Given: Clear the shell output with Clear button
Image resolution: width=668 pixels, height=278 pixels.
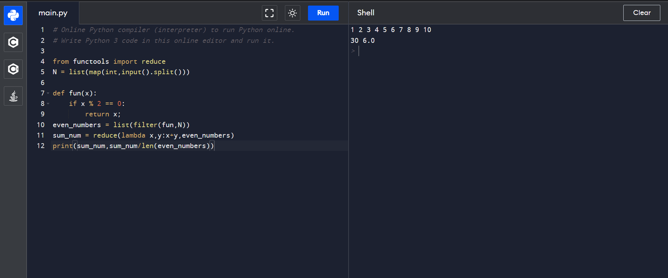Looking at the screenshot, I should (641, 13).
